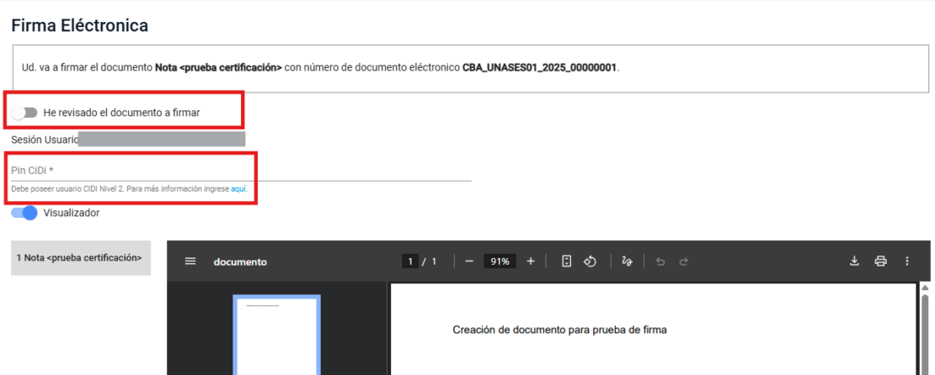Select the draw annotation tool
Image resolution: width=935 pixels, height=375 pixels.
click(x=626, y=261)
